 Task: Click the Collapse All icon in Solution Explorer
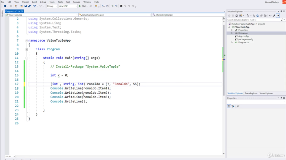coord(261,16)
